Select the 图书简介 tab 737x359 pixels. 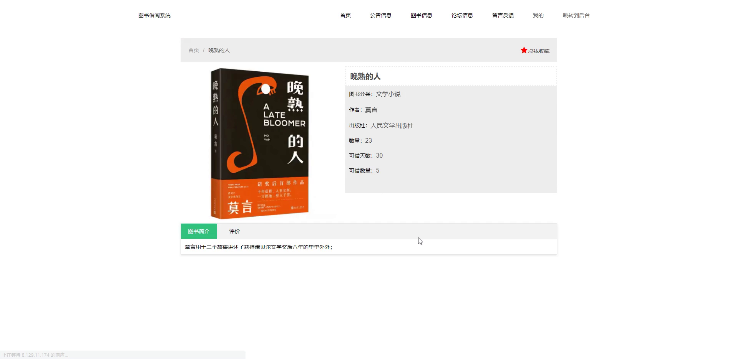coord(199,231)
